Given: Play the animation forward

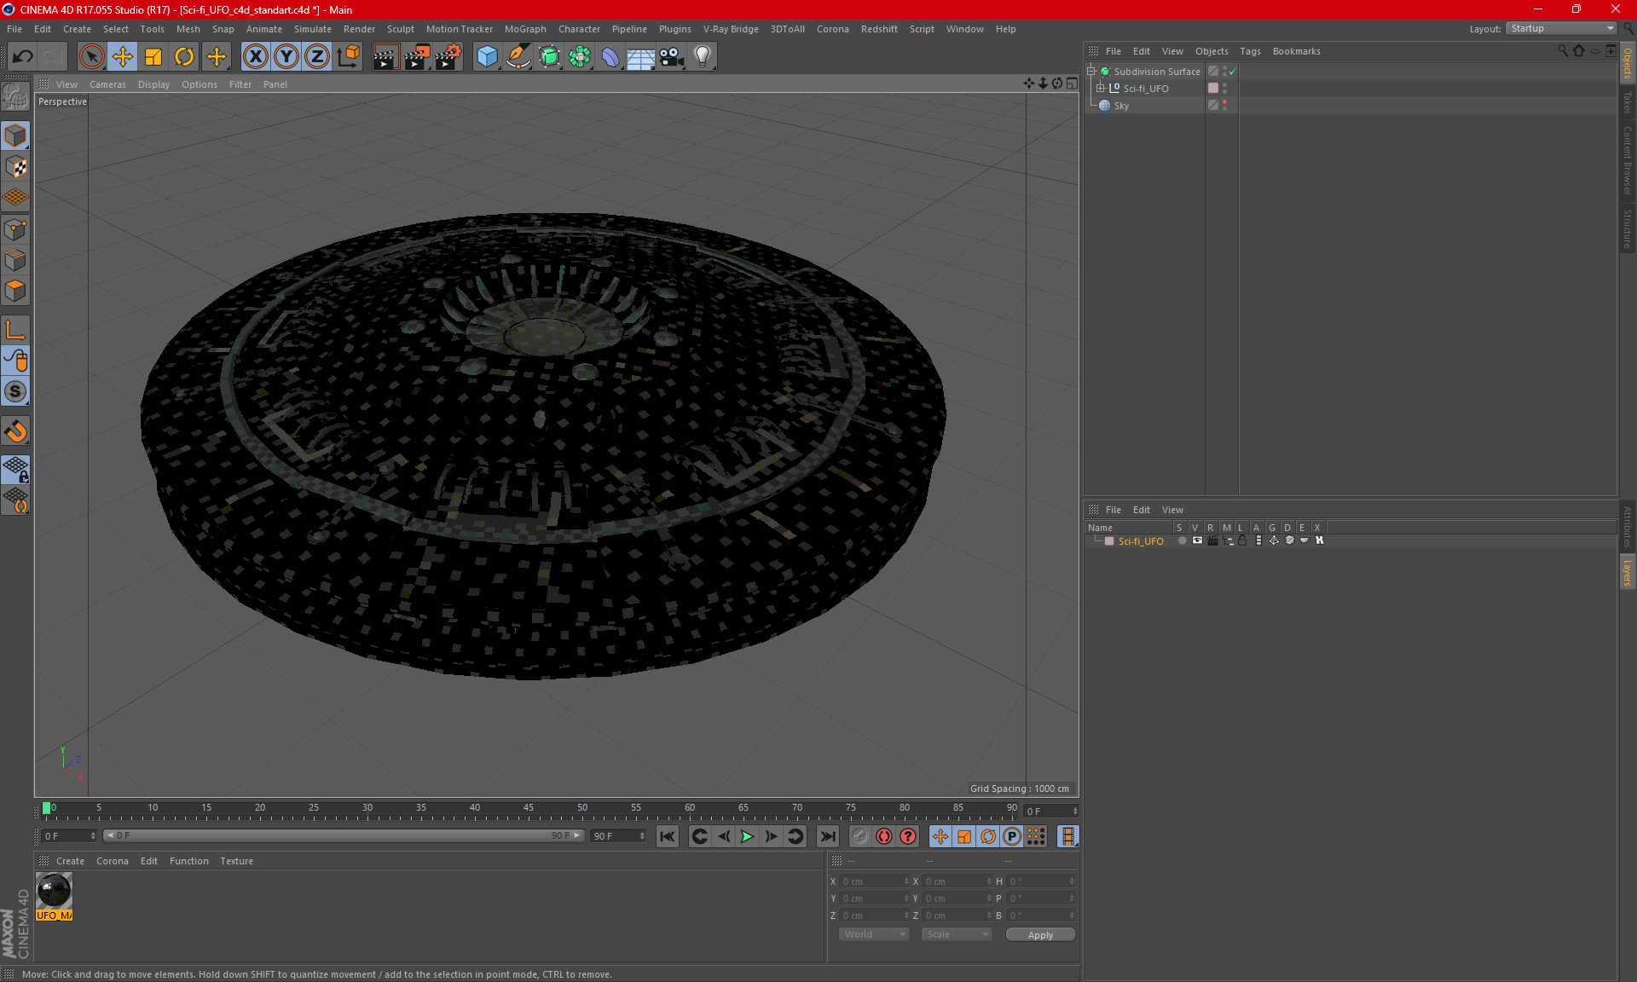Looking at the screenshot, I should tap(747, 836).
